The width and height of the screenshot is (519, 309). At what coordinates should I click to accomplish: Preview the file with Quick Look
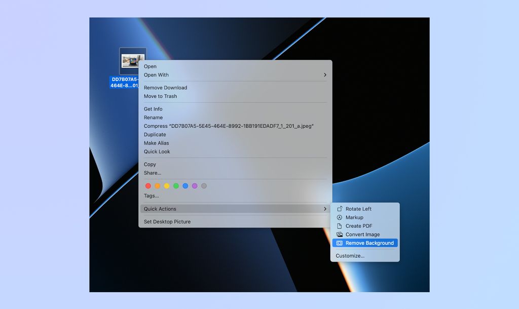coord(156,151)
